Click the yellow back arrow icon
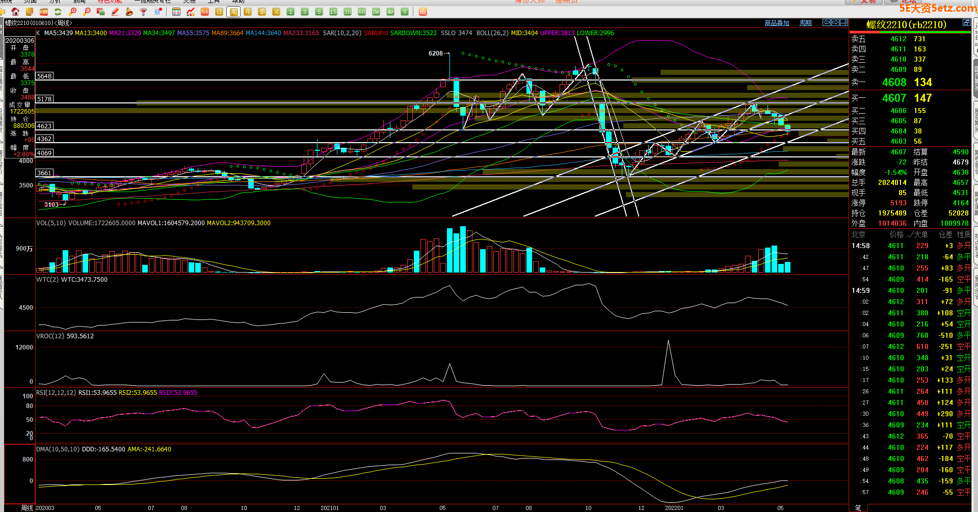This screenshot has height=512, width=978. point(3,12)
